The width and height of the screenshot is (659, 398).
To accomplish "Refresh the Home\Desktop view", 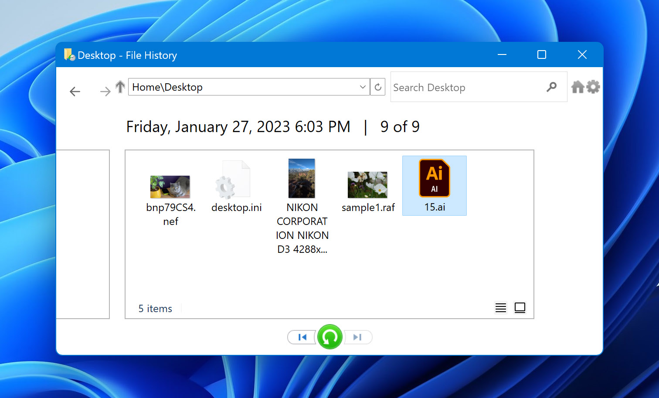I will (x=378, y=87).
